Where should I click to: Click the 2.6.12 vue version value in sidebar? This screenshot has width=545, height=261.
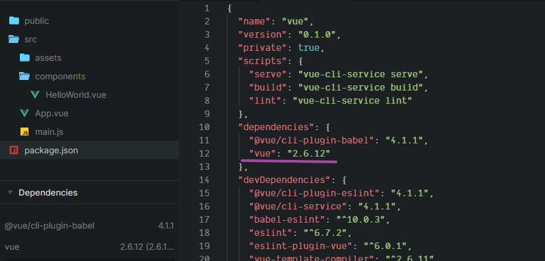pyautogui.click(x=147, y=247)
